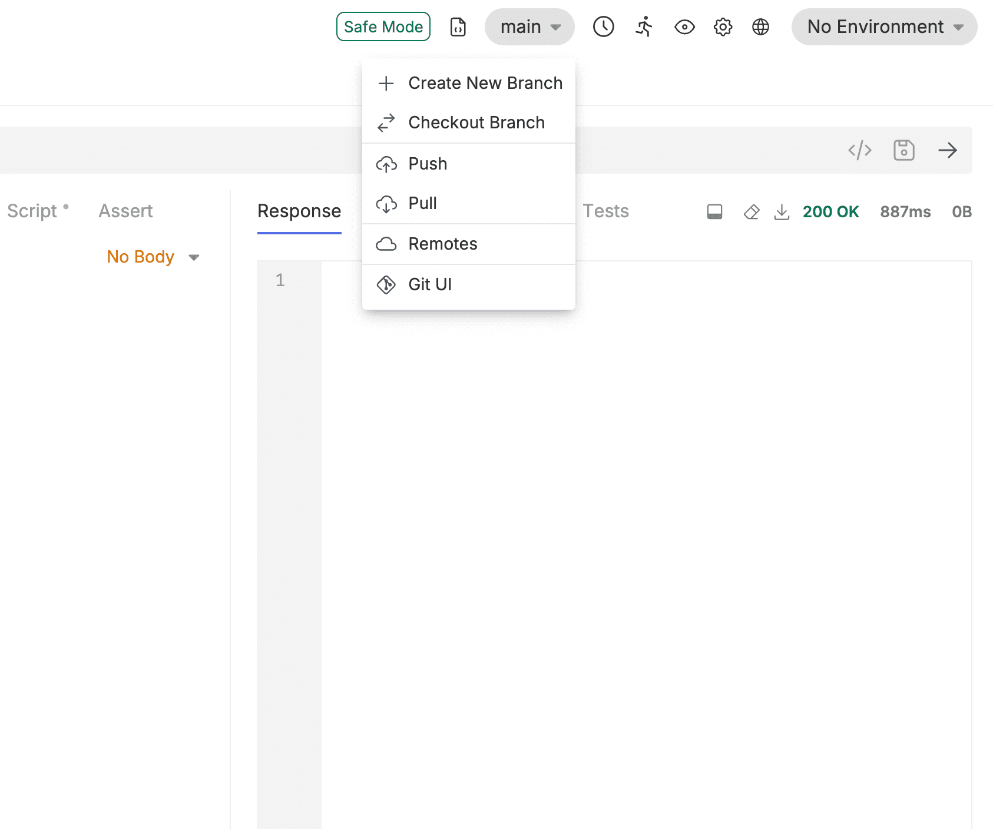Image resolution: width=993 pixels, height=829 pixels.
Task: Click the generate code icon
Action: 859,150
